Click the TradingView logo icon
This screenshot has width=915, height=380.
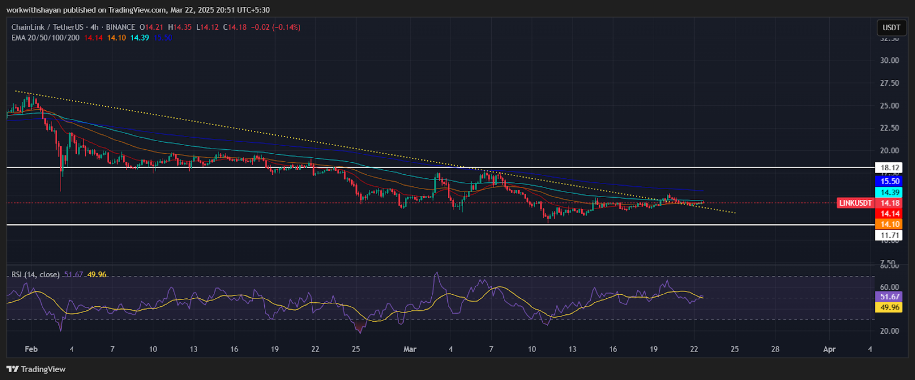point(13,369)
